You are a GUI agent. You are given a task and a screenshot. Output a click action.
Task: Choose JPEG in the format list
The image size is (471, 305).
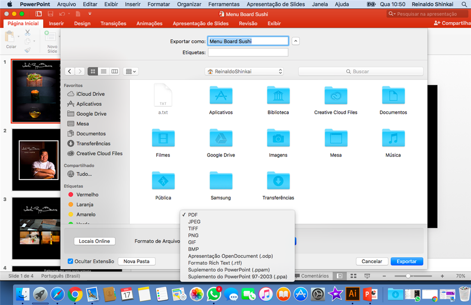pyautogui.click(x=237, y=221)
